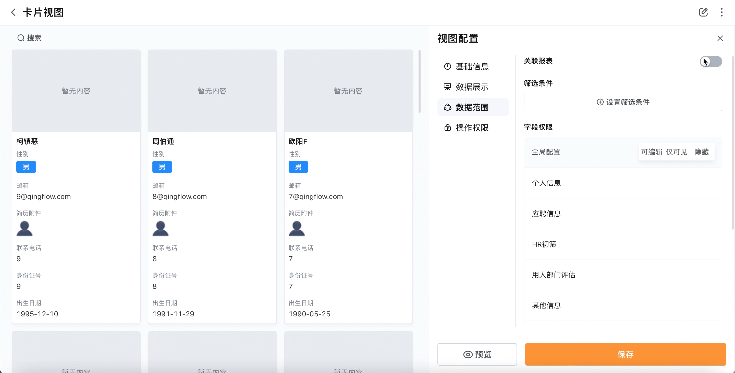Click the 筛选条件 heading

pos(538,83)
